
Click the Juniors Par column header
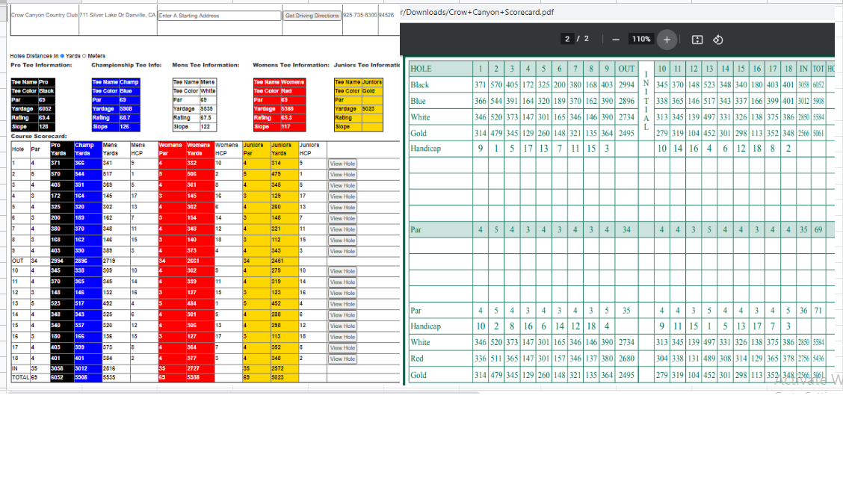[256, 149]
